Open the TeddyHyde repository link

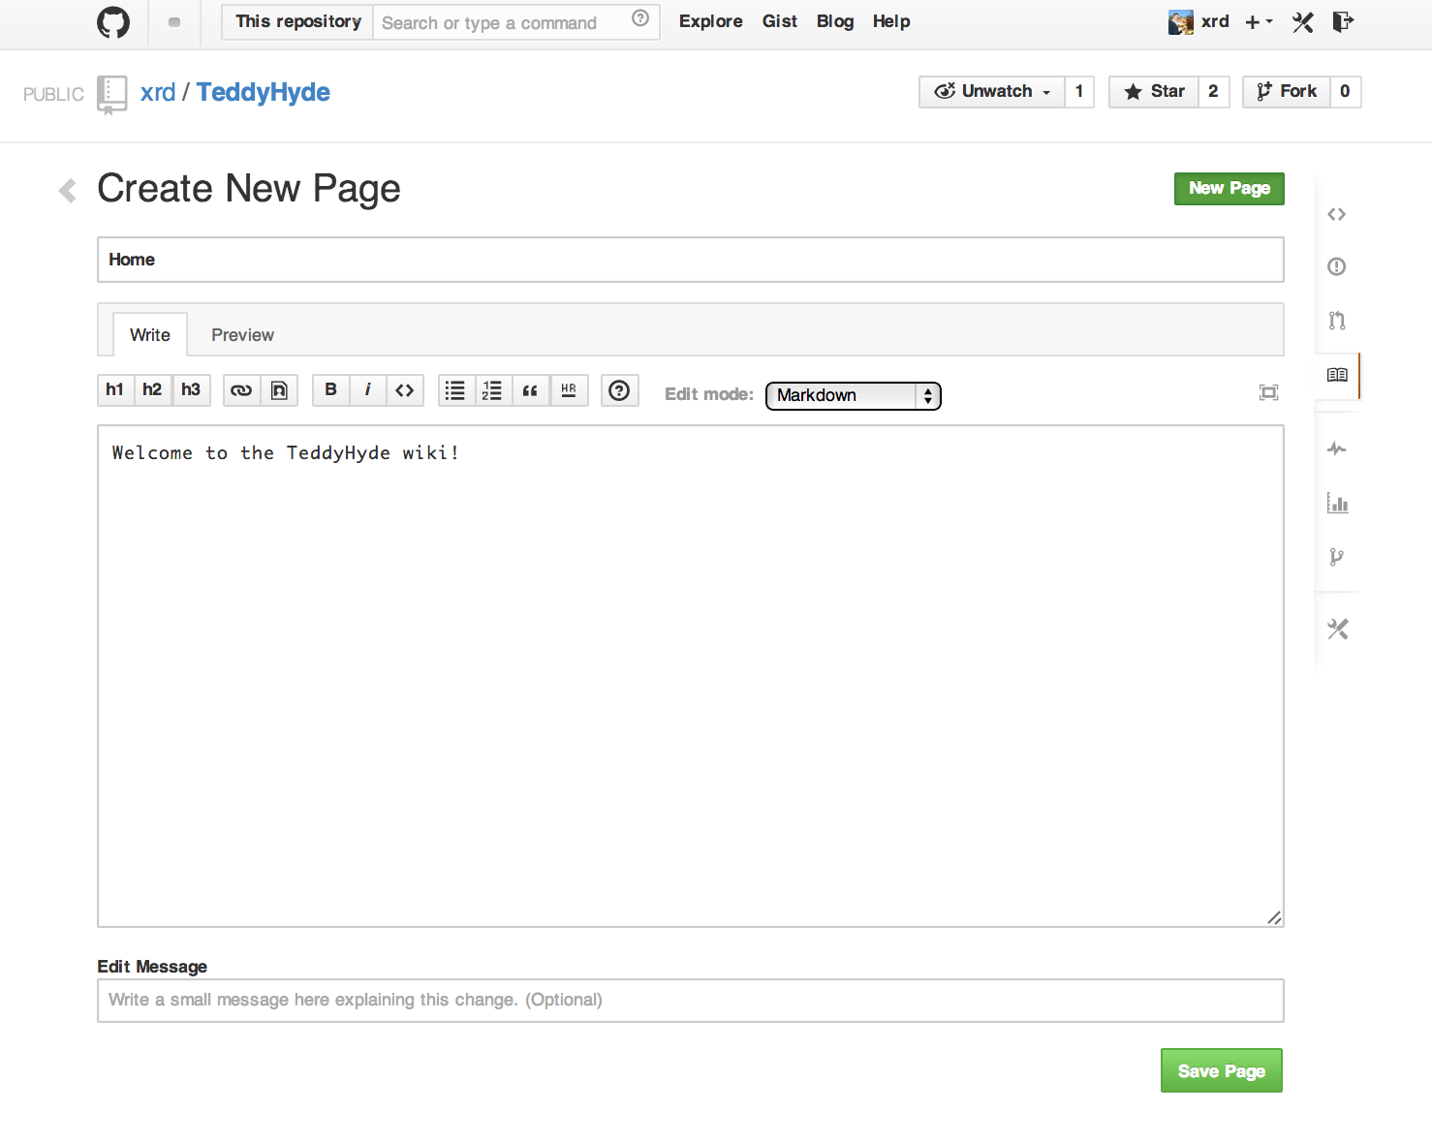coord(264,92)
